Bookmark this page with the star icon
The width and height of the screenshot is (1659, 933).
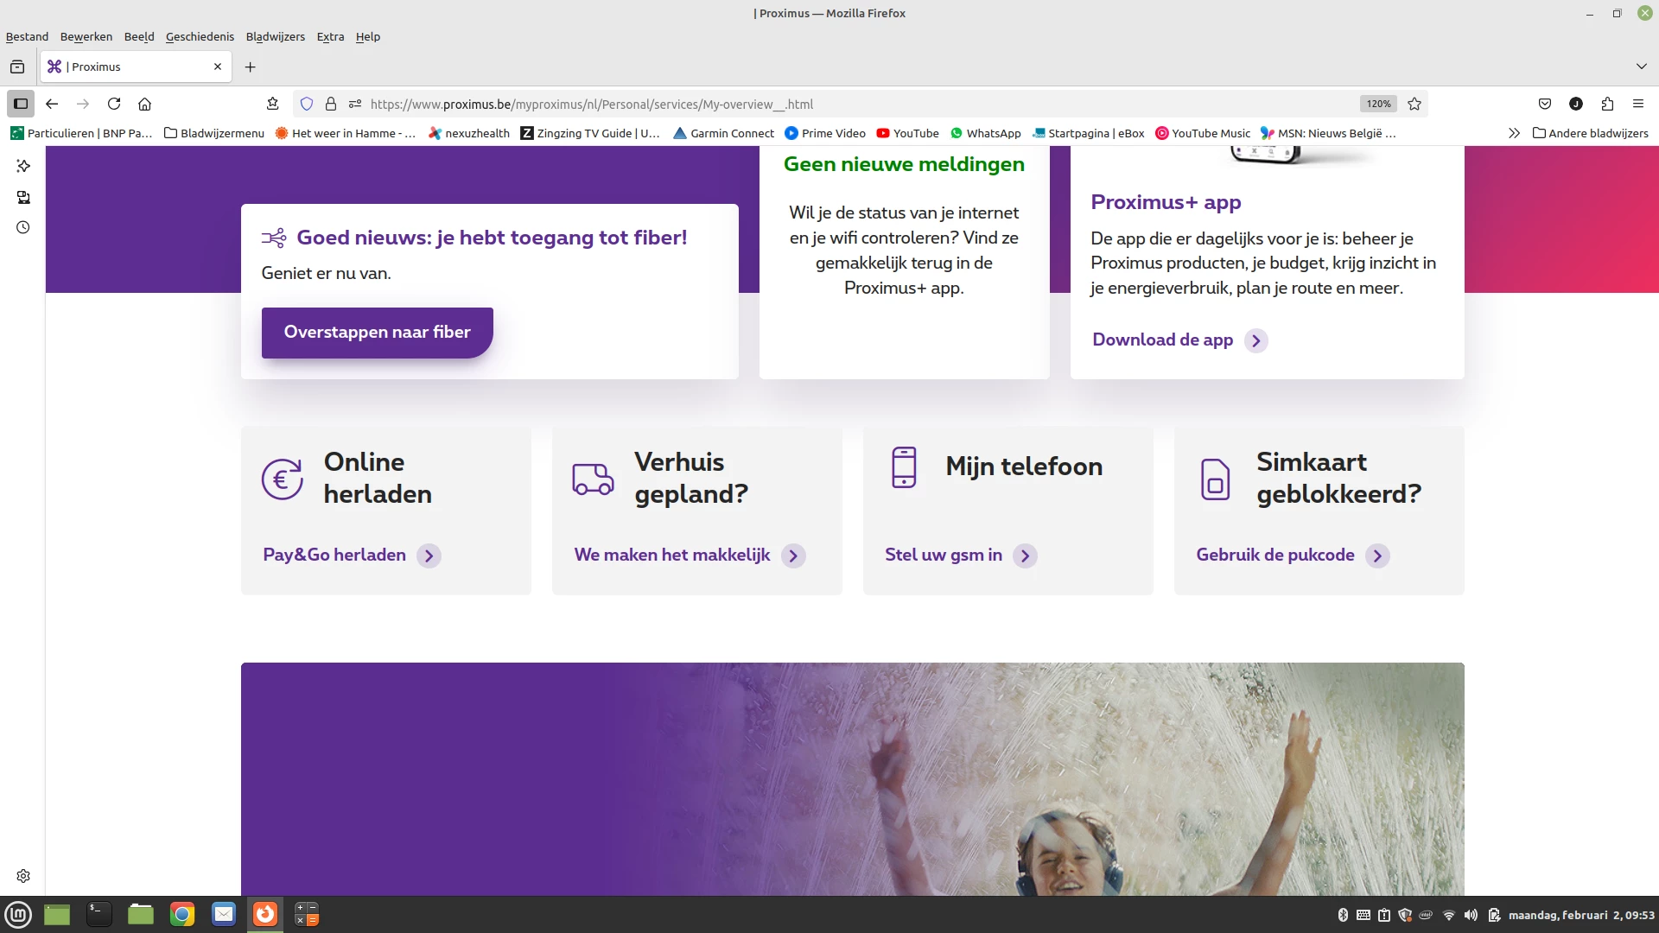pyautogui.click(x=1414, y=104)
